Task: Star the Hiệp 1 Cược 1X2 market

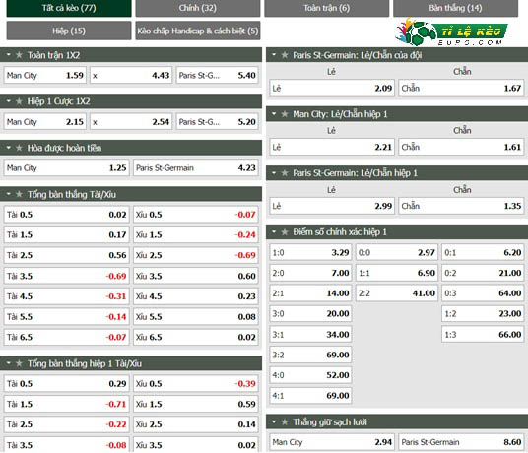Action: 19,101
